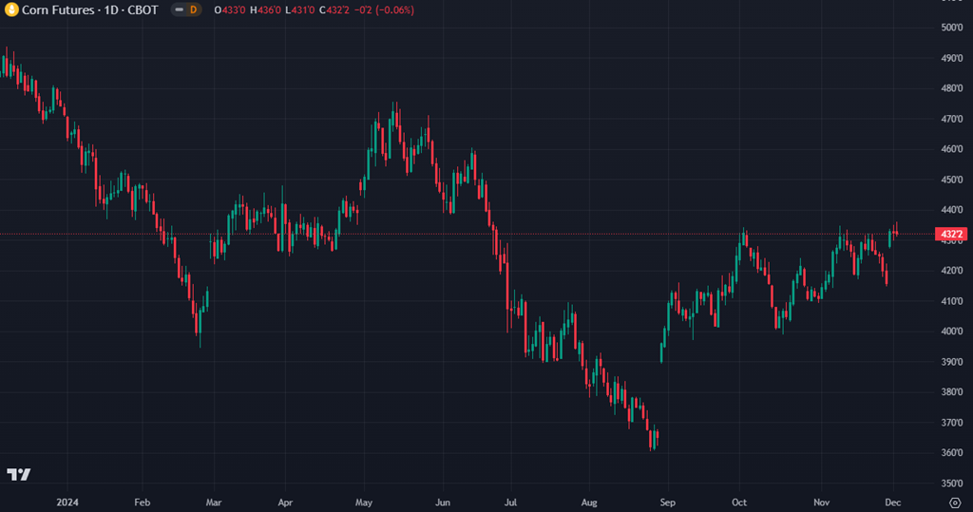This screenshot has height=512, width=973.
Task: Click the 400'0 level on the price scale
Action: click(951, 331)
